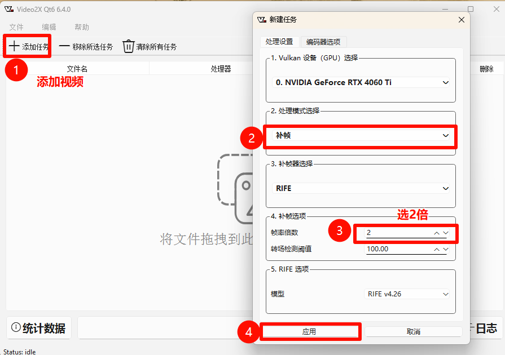Click the 统计数据 button
Viewport: 505px width, 355px height.
[x=38, y=327]
